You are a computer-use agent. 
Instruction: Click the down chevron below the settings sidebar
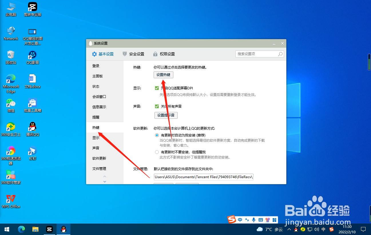105,181
